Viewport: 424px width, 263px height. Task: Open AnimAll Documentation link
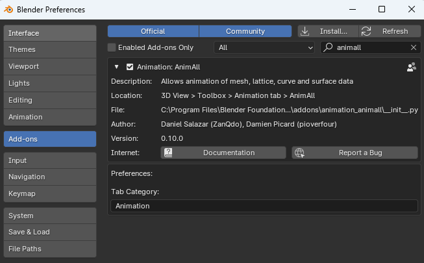pos(223,153)
